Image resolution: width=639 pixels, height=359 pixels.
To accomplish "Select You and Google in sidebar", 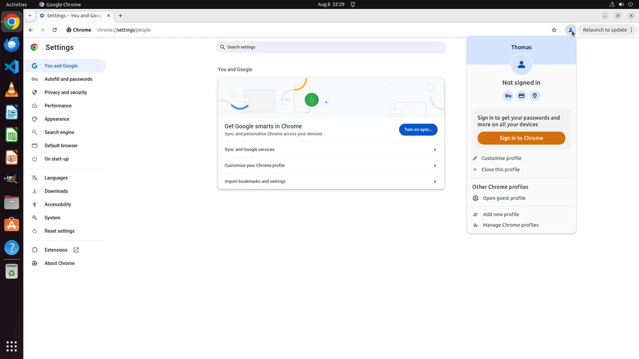I will click(65, 66).
